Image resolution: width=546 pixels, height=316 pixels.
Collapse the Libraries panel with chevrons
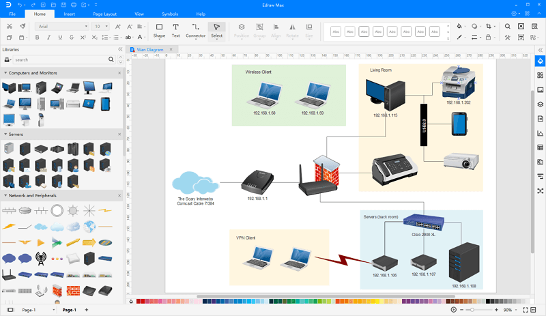pyautogui.click(x=120, y=49)
